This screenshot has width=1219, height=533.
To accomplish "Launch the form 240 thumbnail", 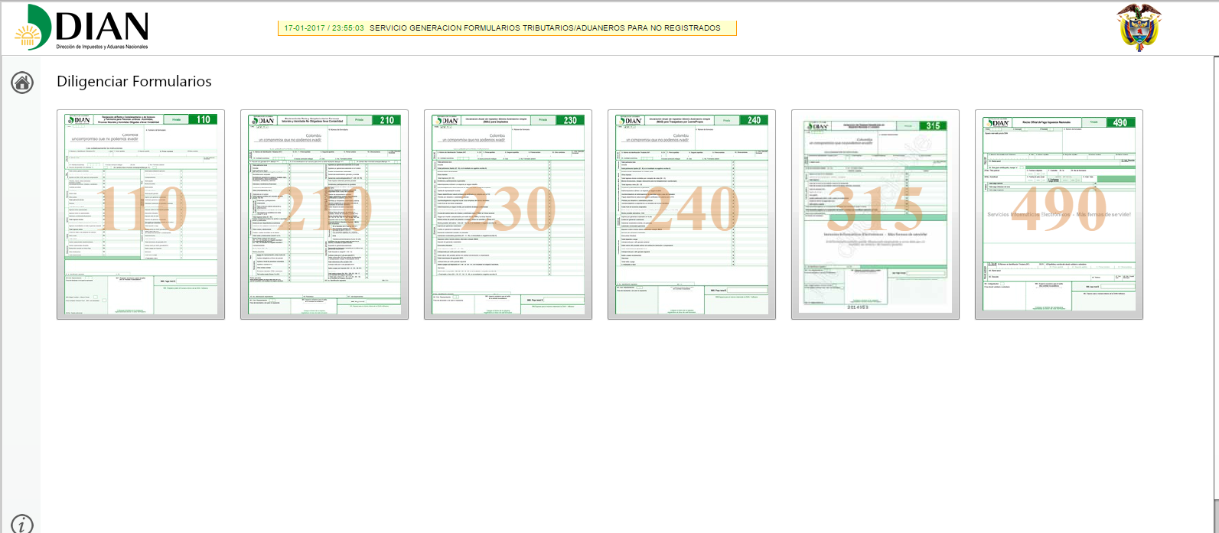I will point(692,214).
